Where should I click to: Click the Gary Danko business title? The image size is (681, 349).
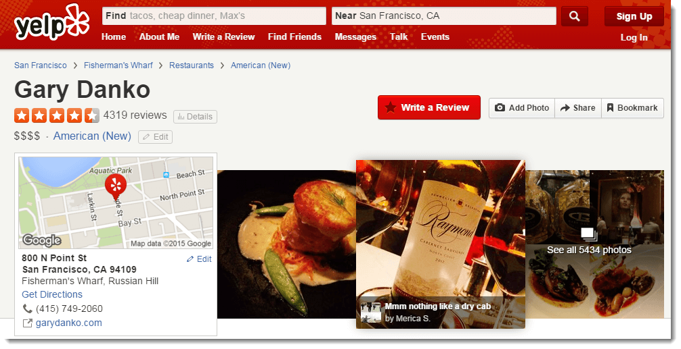82,90
